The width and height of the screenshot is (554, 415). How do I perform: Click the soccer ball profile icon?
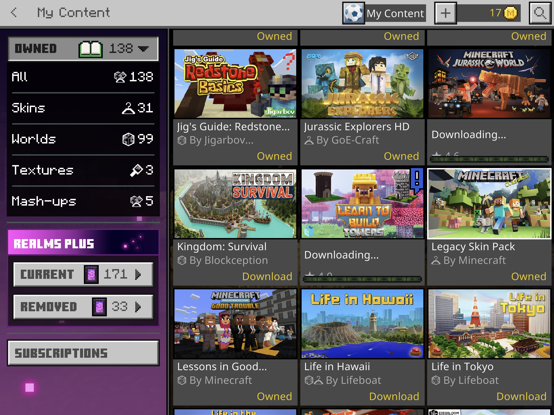(x=353, y=13)
